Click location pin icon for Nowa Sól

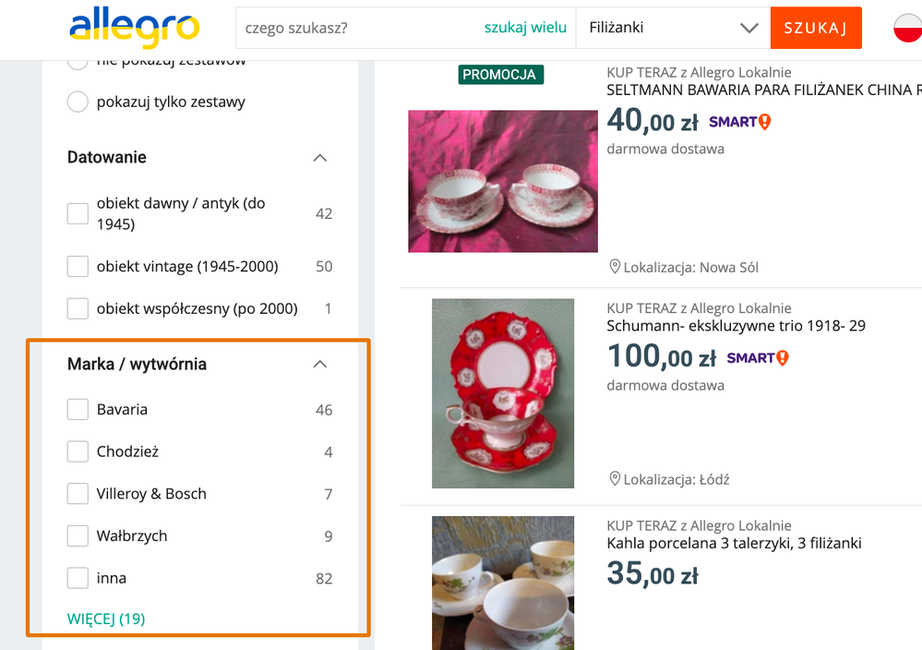point(615,267)
